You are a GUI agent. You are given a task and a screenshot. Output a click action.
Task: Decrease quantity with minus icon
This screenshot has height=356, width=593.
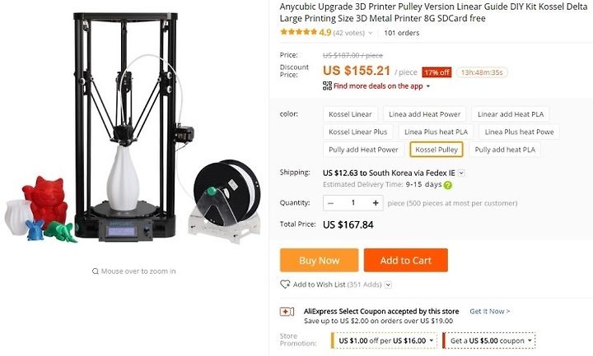[x=330, y=203]
